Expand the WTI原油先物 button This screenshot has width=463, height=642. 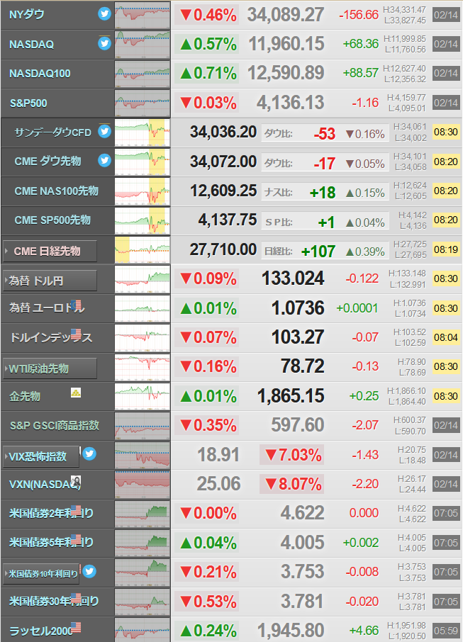(x=50, y=368)
